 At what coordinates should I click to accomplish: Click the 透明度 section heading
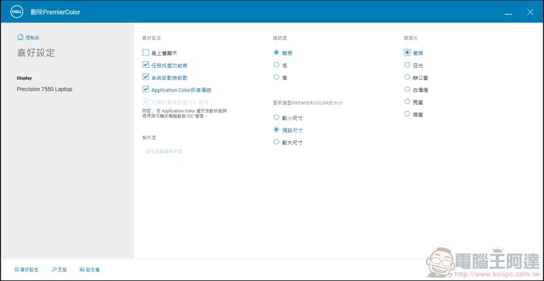(x=279, y=38)
